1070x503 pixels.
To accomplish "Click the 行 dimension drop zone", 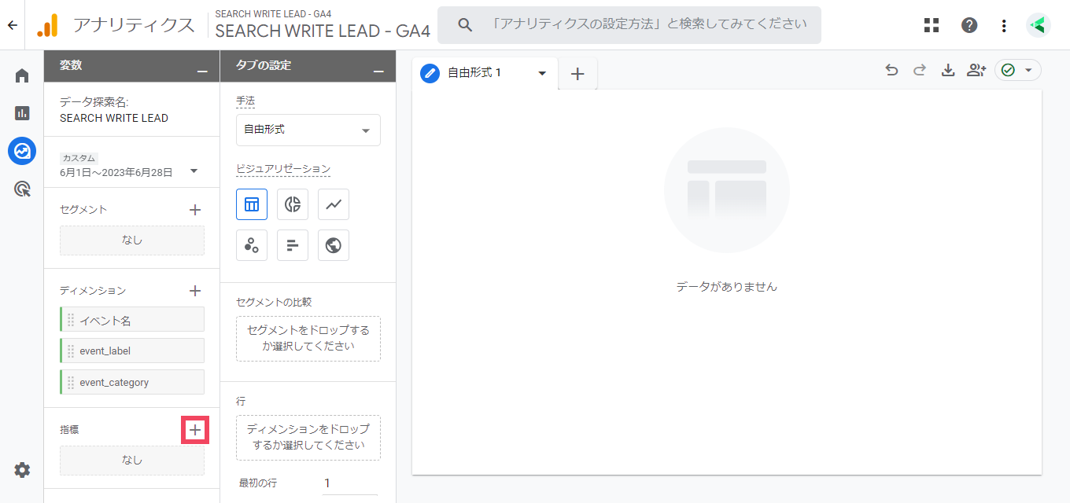I will pos(308,438).
